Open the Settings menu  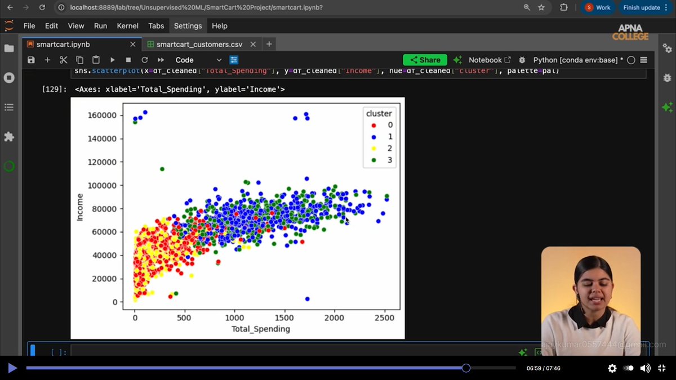point(188,26)
